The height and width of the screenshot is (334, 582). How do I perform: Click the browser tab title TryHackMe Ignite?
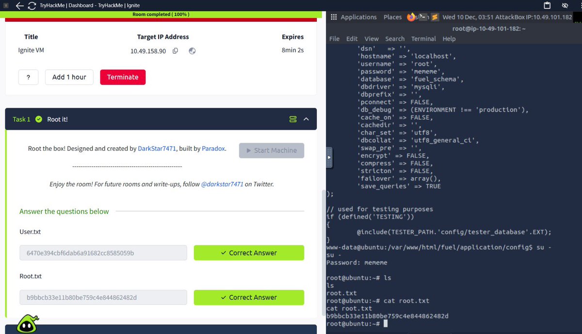(x=90, y=6)
